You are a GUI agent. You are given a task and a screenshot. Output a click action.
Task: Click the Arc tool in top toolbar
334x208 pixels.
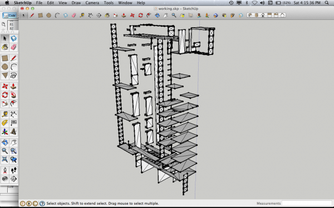(x=57, y=16)
